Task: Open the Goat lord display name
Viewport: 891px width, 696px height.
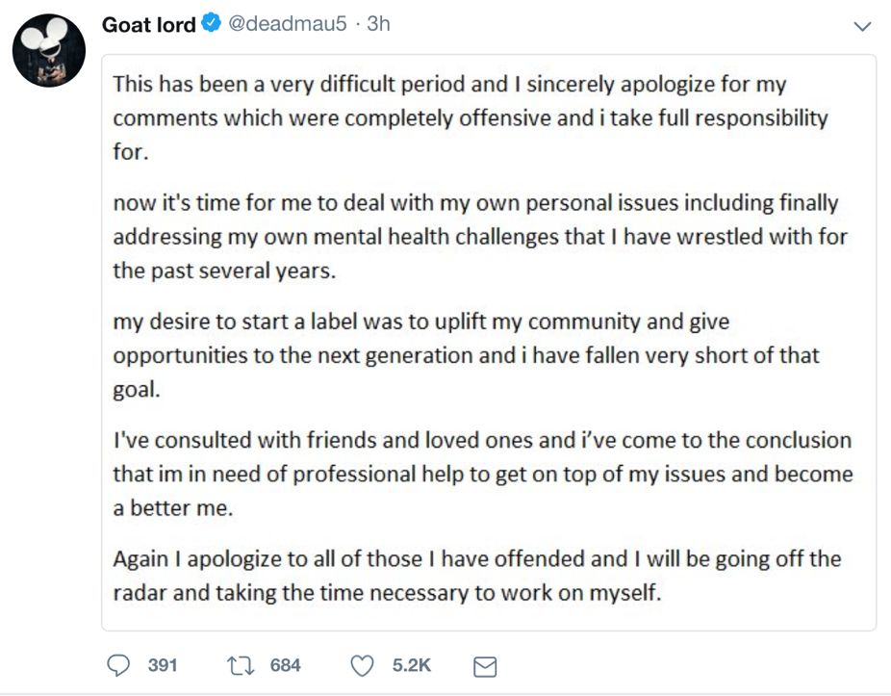Action: click(148, 25)
